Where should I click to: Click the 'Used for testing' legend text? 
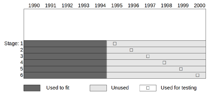click(x=179, y=88)
